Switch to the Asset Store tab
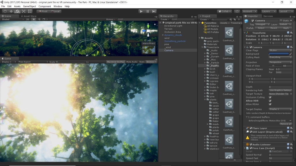The height and width of the screenshot is (166, 296). click(x=30, y=16)
